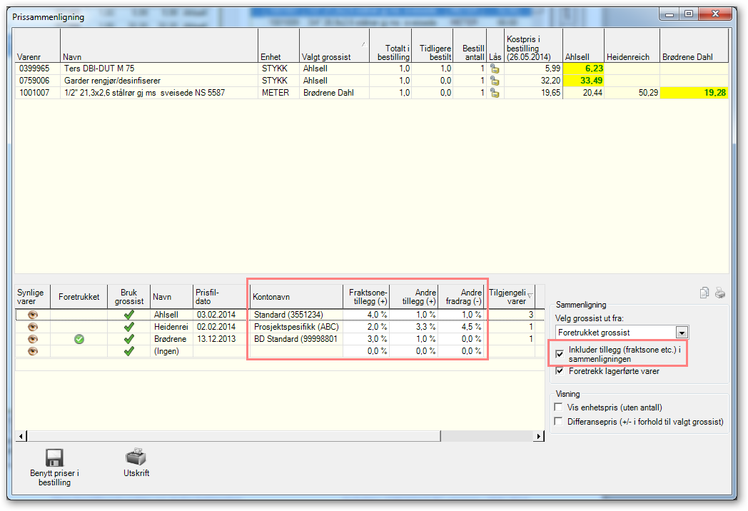
Task: Click the small printer icon above Sammenligning
Action: pyautogui.click(x=720, y=293)
